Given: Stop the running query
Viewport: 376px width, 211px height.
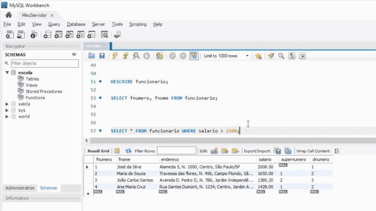Looking at the screenshot, I should click(147, 56).
